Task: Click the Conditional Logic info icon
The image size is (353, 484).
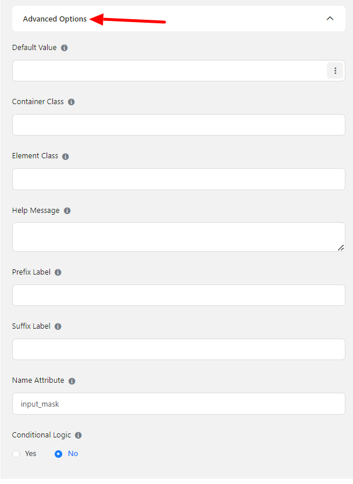Action: [79, 435]
